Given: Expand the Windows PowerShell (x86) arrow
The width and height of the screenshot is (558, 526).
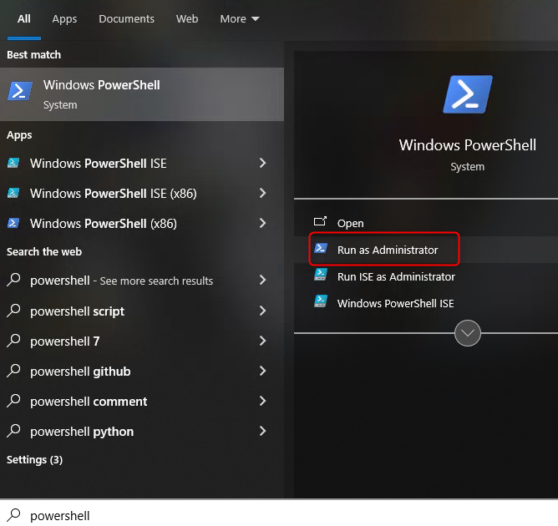Looking at the screenshot, I should tap(262, 223).
